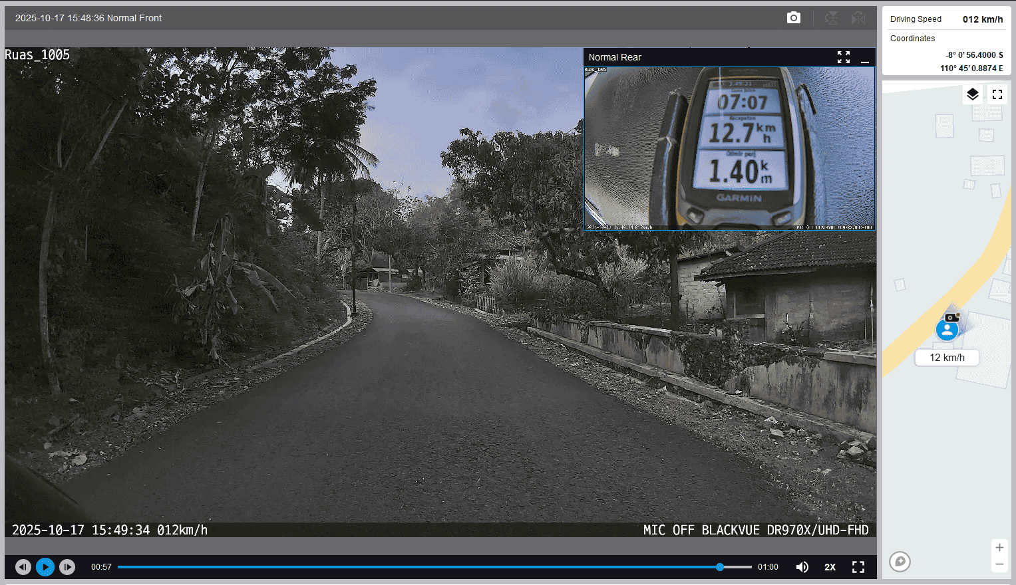Zoom out on the map
Image resolution: width=1016 pixels, height=585 pixels.
coord(999,564)
